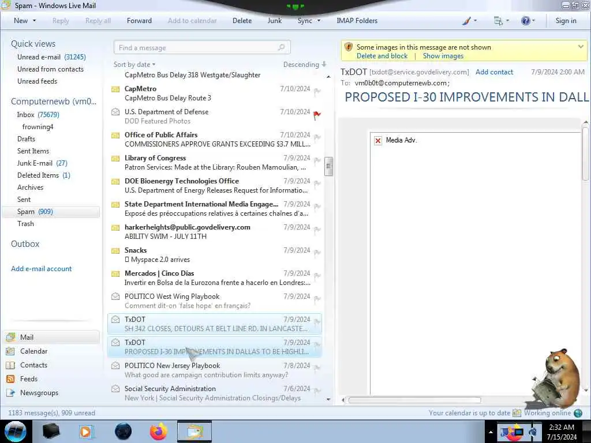
Task: Collapse the image warning bar chevron
Action: tap(581, 47)
